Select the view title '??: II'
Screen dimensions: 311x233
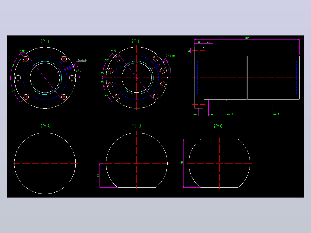(x=136, y=41)
